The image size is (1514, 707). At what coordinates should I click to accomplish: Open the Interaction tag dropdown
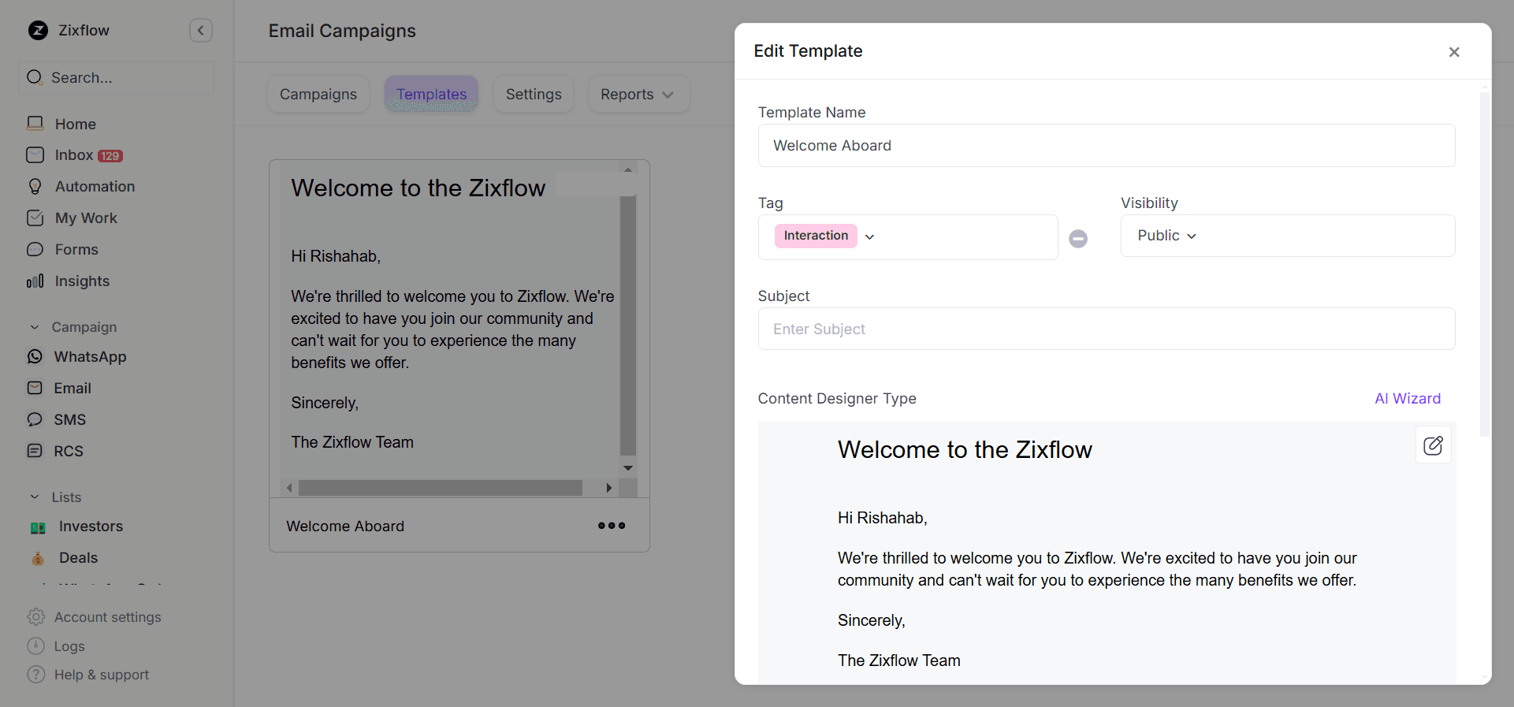(869, 236)
